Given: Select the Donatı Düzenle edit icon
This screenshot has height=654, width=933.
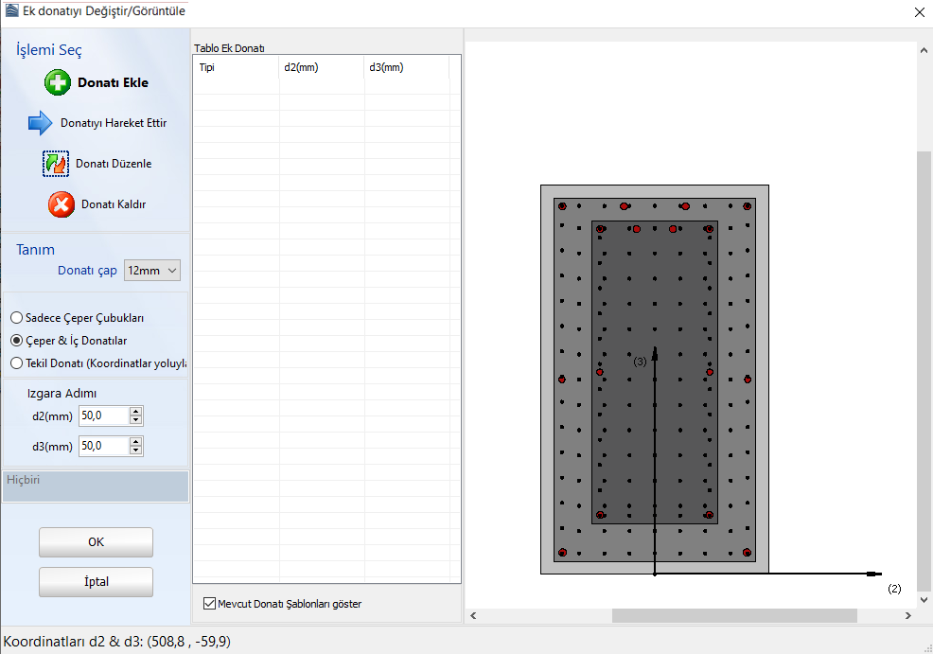Looking at the screenshot, I should [x=57, y=164].
